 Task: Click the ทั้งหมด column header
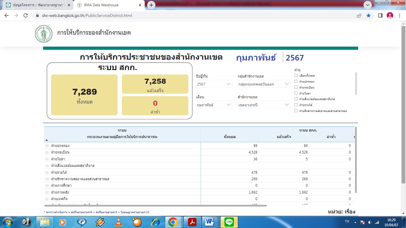coord(229,137)
